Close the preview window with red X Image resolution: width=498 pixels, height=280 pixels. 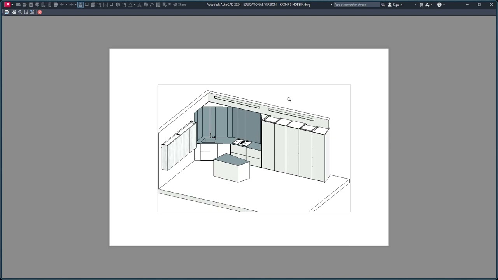pyautogui.click(x=40, y=12)
